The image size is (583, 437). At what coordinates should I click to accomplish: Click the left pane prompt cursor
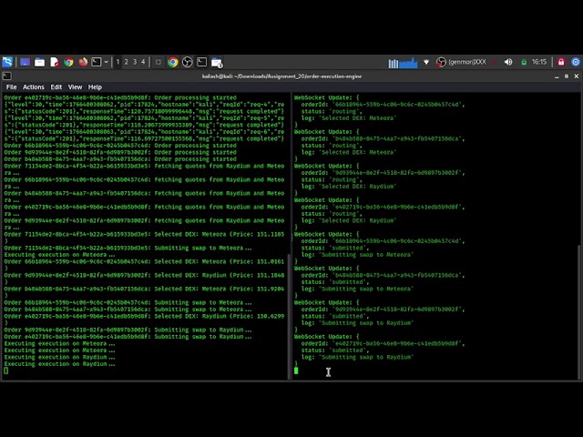[6, 371]
